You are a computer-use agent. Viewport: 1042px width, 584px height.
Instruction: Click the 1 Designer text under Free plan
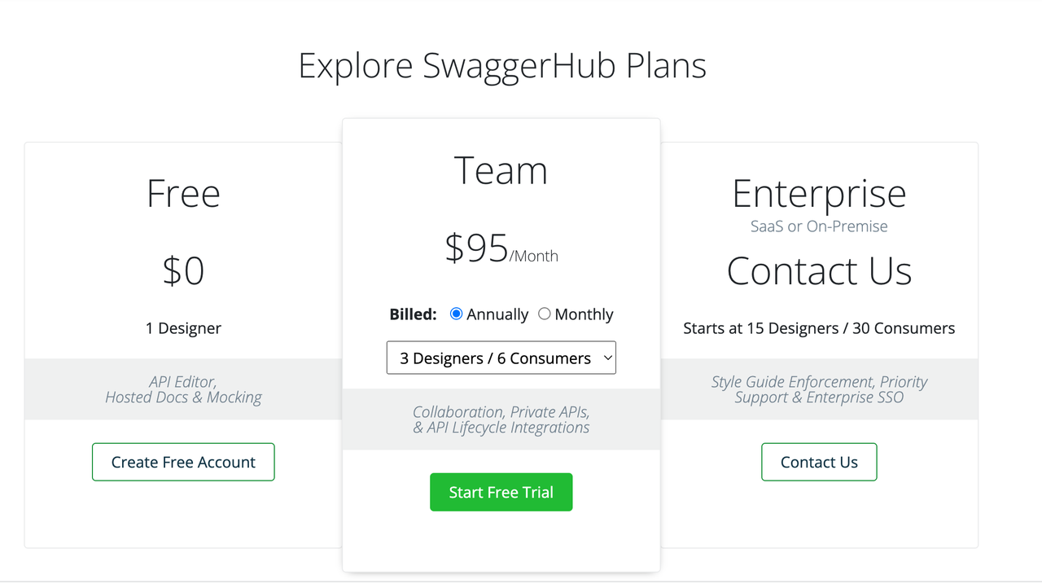[183, 327]
